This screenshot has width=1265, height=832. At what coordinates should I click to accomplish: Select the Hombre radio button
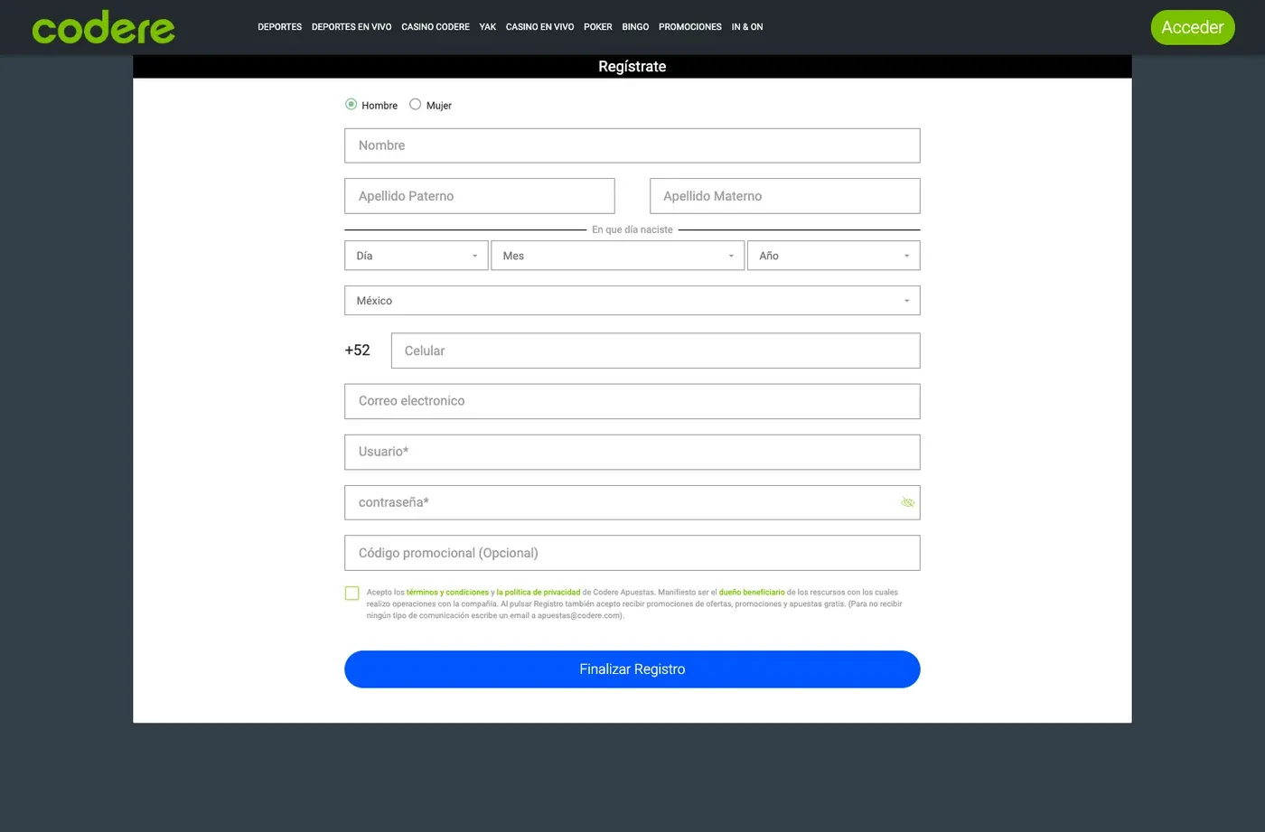click(351, 105)
